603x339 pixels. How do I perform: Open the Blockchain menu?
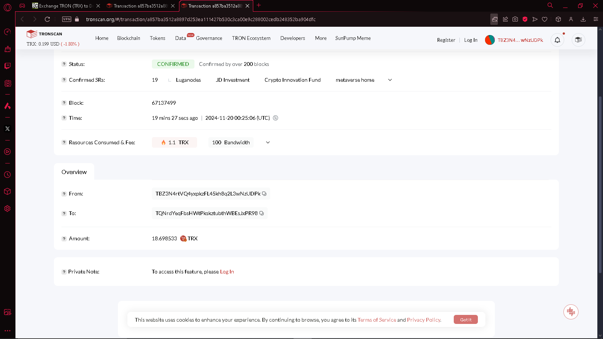click(129, 38)
